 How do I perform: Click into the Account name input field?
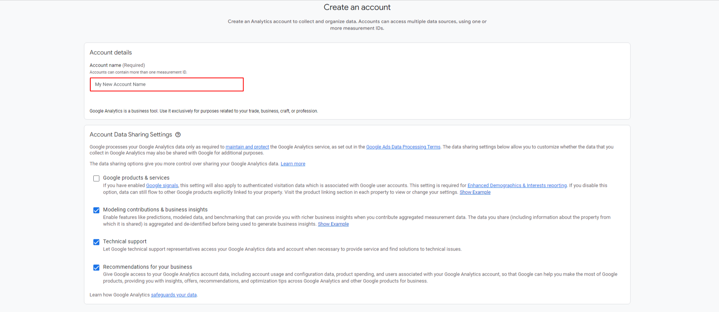tap(166, 85)
